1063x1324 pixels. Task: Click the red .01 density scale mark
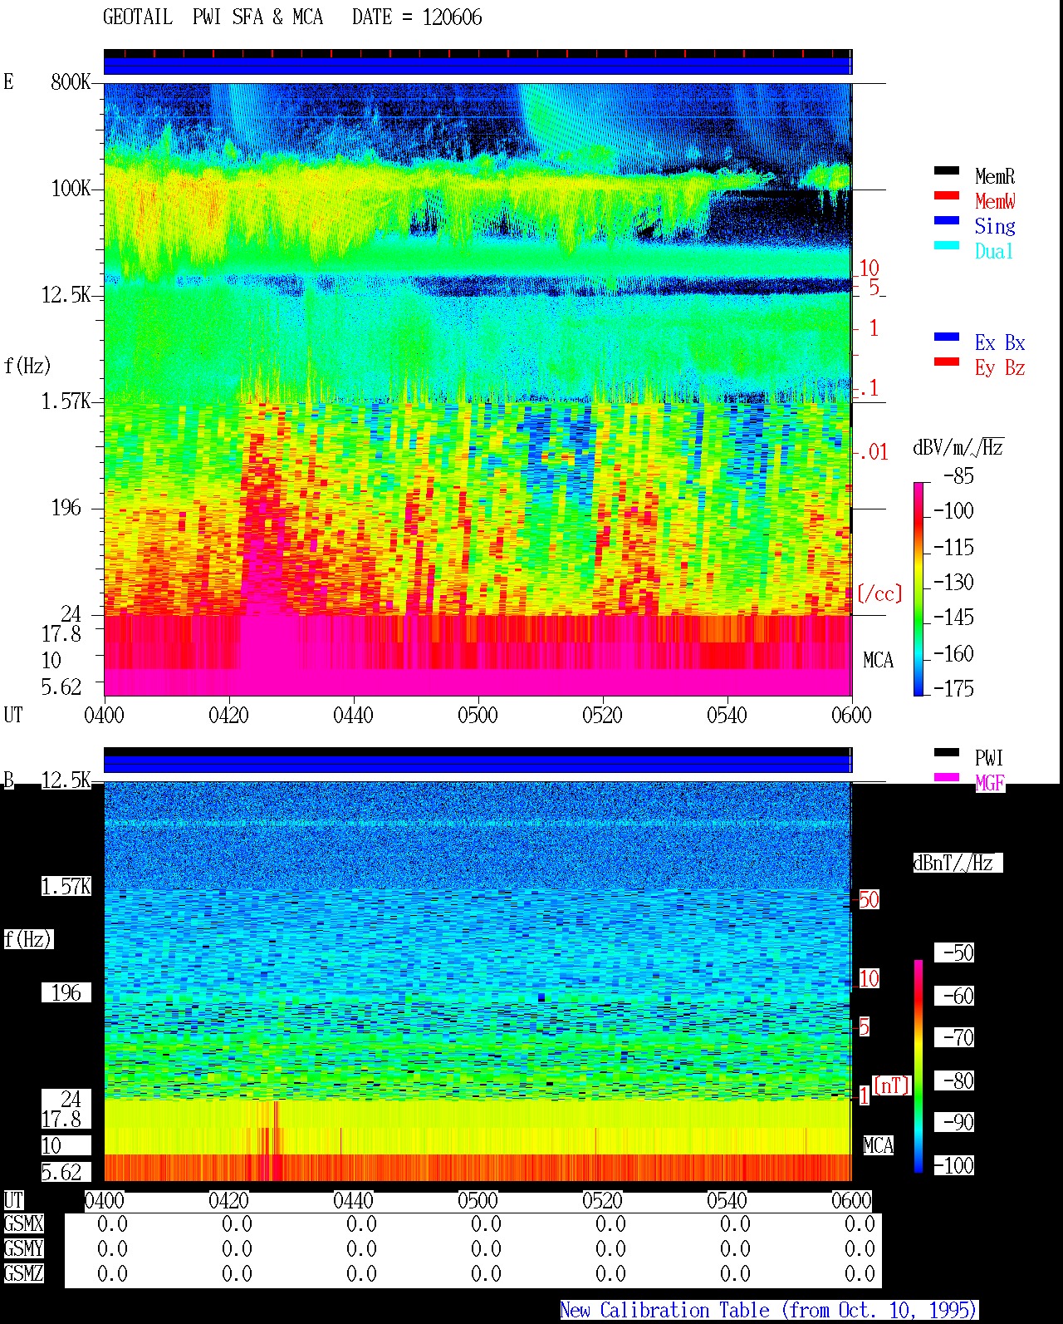click(872, 452)
